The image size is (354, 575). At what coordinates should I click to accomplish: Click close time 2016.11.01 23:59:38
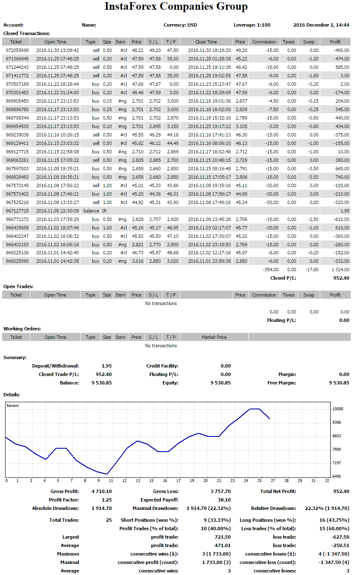coord(209,261)
